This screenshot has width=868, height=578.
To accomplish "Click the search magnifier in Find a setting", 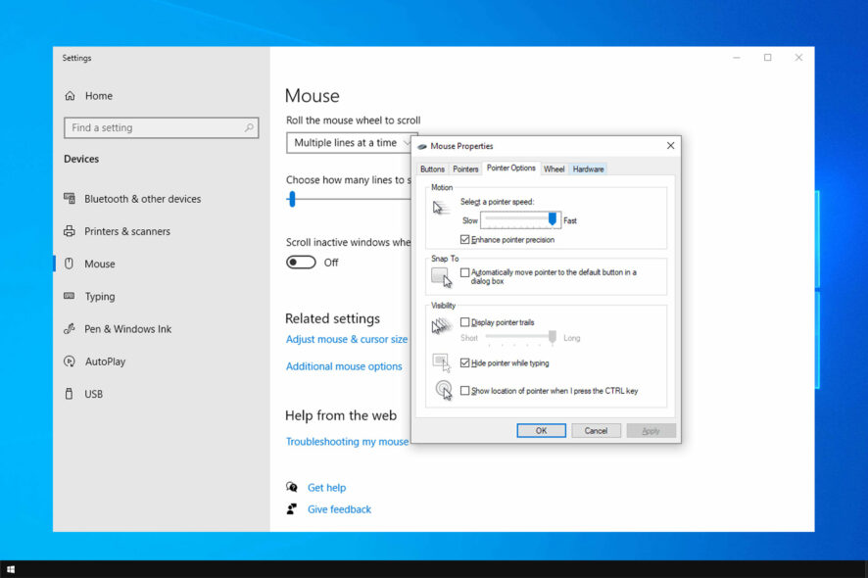I will tap(249, 128).
